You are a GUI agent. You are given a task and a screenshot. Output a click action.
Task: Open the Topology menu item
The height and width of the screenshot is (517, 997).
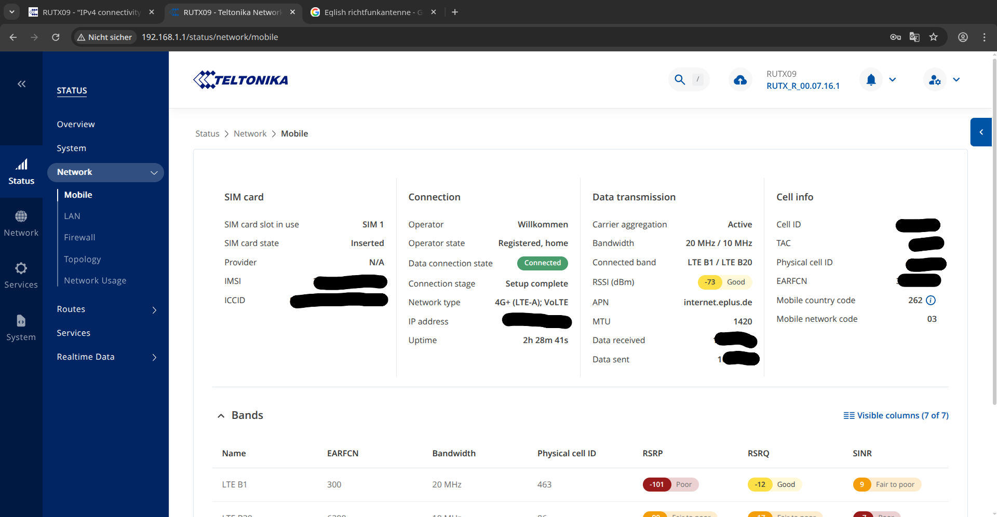pos(82,259)
